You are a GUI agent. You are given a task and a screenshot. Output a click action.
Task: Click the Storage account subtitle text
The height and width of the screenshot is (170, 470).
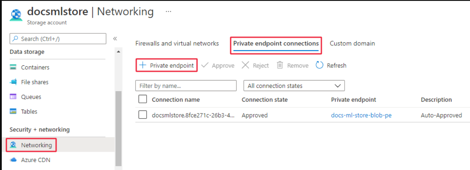click(x=47, y=22)
